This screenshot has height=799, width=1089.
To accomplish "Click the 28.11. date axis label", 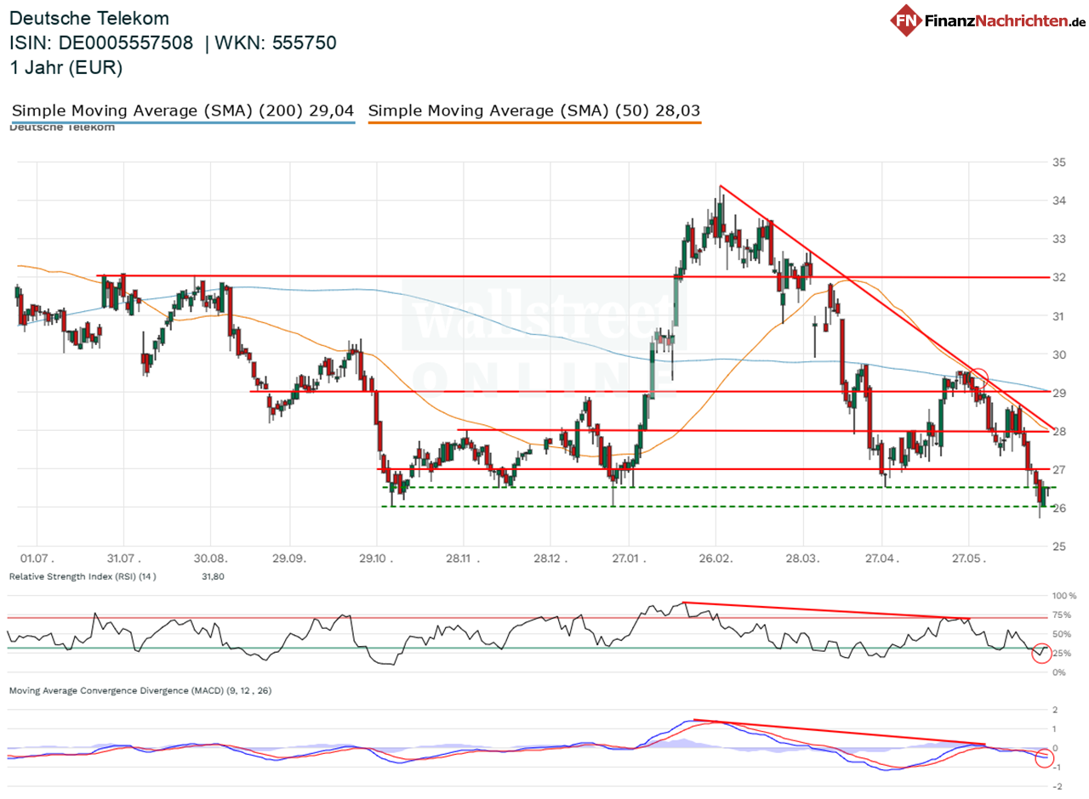I will (463, 558).
